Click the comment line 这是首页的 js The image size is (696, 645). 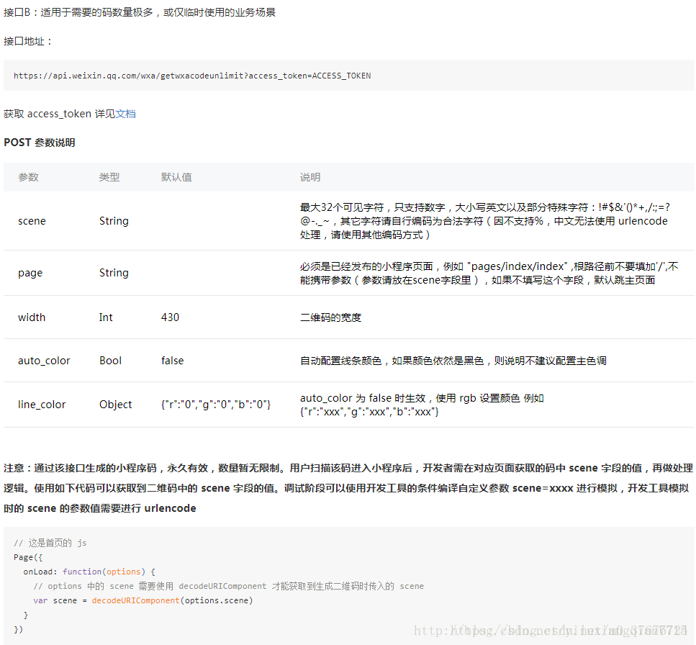pos(50,543)
